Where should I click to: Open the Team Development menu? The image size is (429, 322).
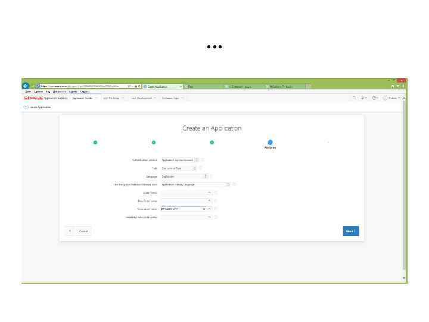(144, 98)
